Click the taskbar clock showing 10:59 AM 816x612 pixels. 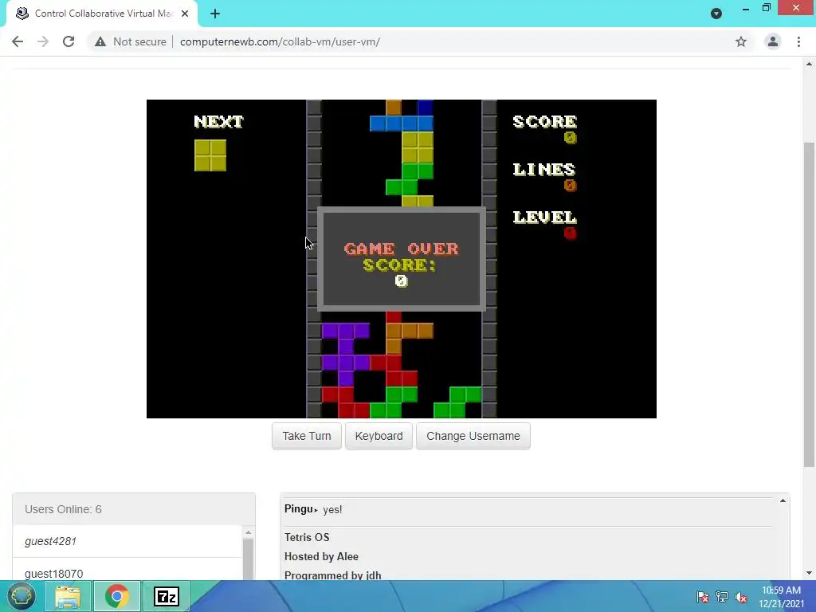(781, 597)
